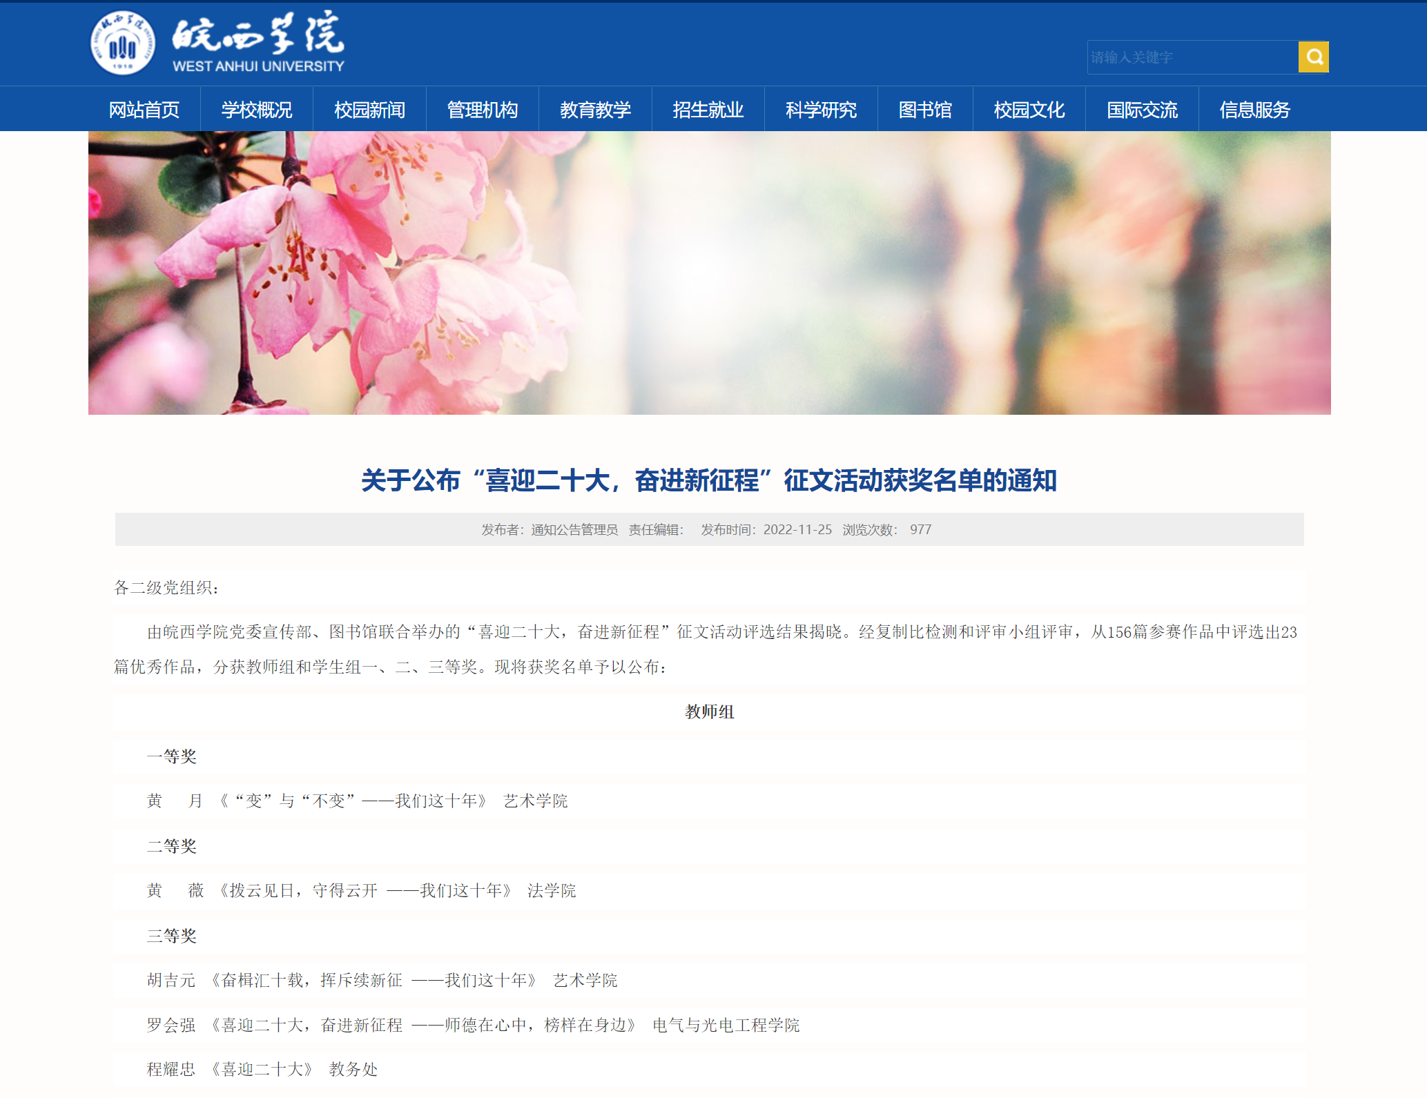
Task: Select the 管理机构 navigation item
Action: click(x=483, y=110)
